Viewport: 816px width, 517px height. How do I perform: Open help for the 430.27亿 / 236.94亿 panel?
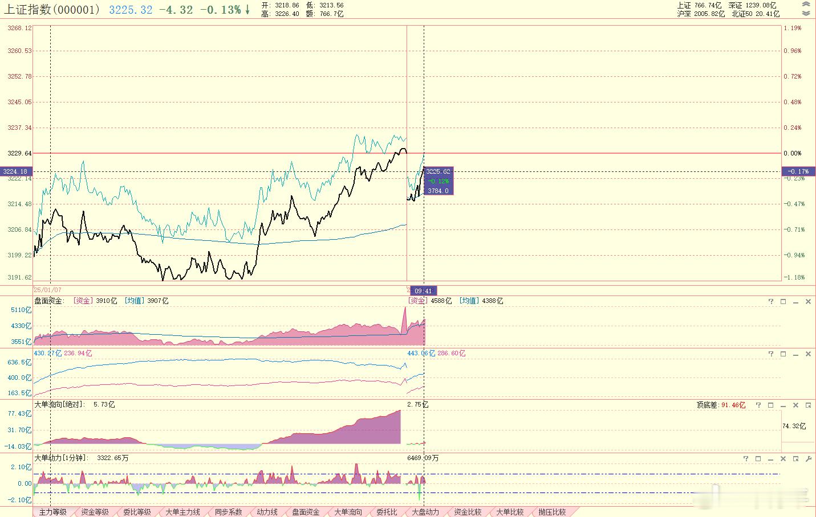(x=770, y=354)
